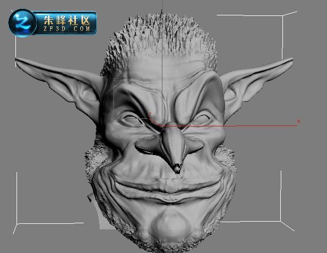Select the vertical gizmo axis line above head

click(162, 63)
